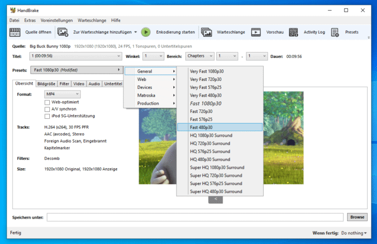377x244 pixels.
Task: Expand the Web preset submenu
Action: [x=151, y=79]
